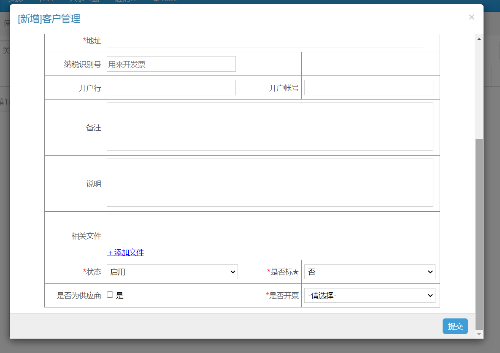The width and height of the screenshot is (500, 353).
Task: Open the 是否标★ dropdown
Action: 370,272
